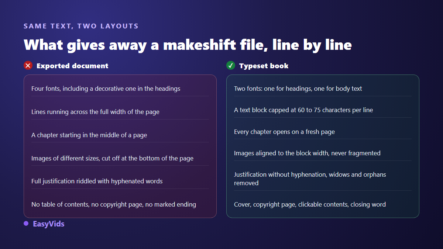Image resolution: width=443 pixels, height=249 pixels.
Task: Click the headline 'What gives away a makeshift file'
Action: pyautogui.click(x=188, y=45)
